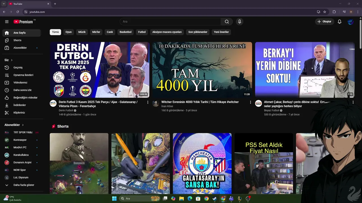Image resolution: width=362 pixels, height=203 pixels.
Task: Open a new browser tab
Action: click(55, 4)
